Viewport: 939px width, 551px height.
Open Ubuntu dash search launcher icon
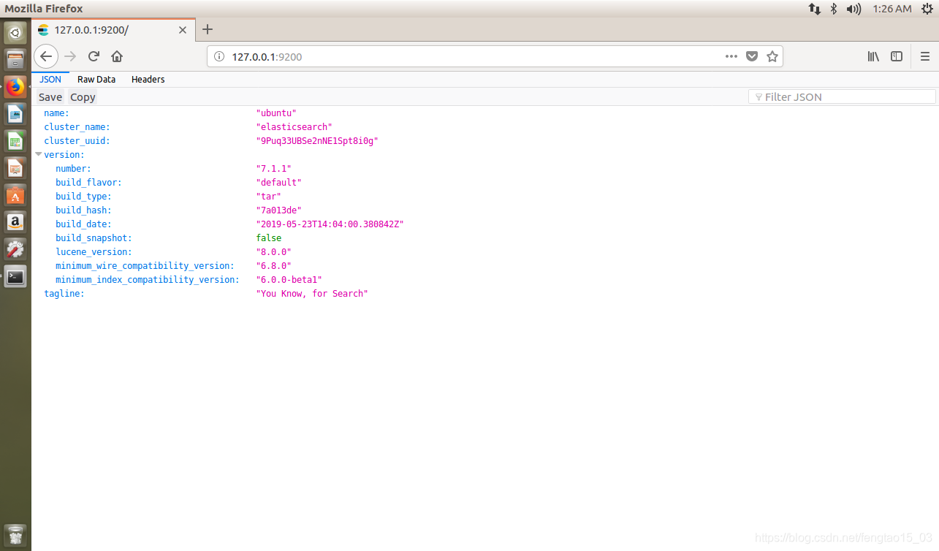[15, 32]
